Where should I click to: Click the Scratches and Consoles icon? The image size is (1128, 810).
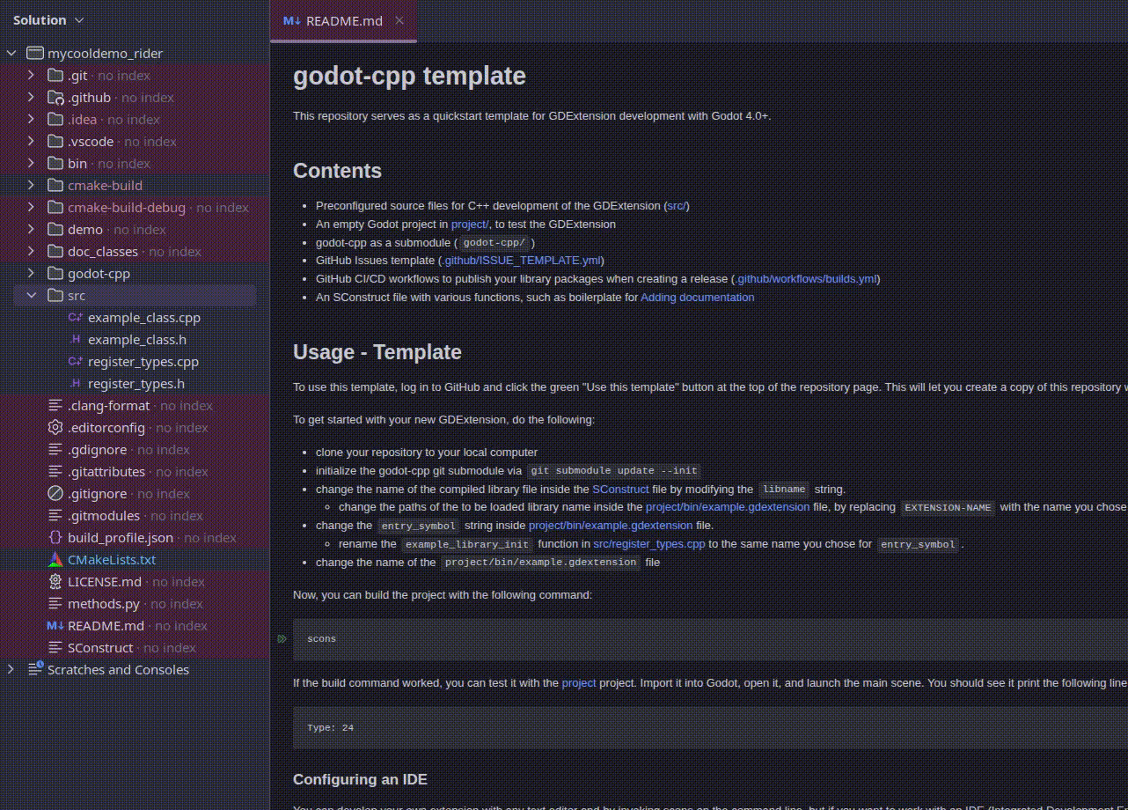pyautogui.click(x=35, y=670)
